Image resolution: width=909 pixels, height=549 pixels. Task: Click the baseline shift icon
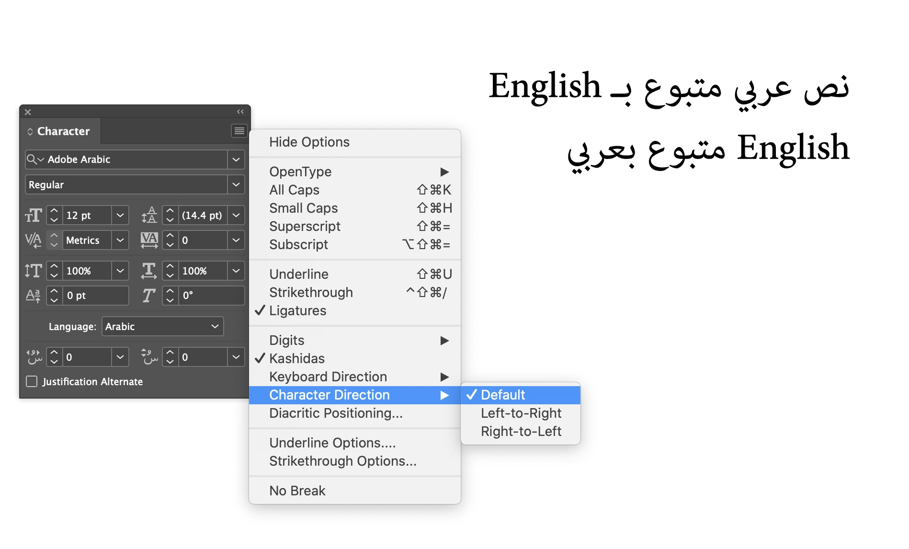tap(33, 296)
